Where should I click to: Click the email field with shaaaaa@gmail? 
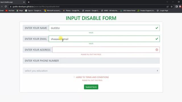104,39
